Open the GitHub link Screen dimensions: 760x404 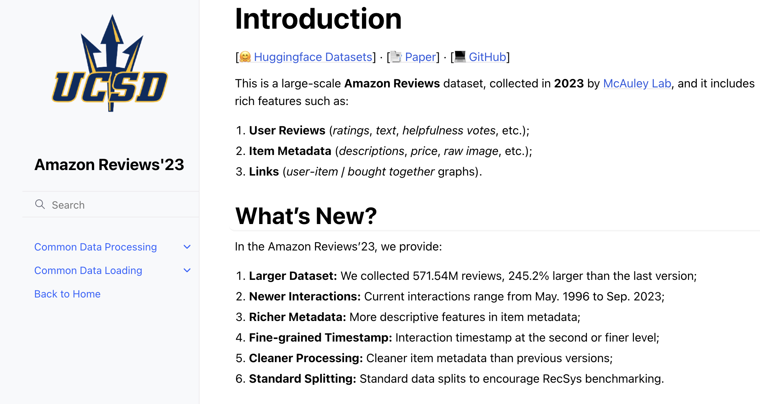coord(487,57)
